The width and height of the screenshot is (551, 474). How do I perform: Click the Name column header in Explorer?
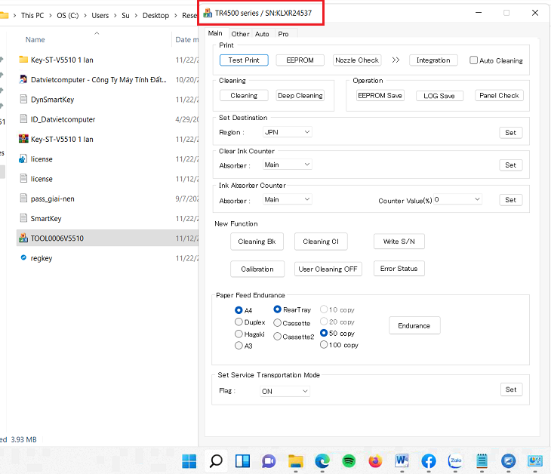35,40
